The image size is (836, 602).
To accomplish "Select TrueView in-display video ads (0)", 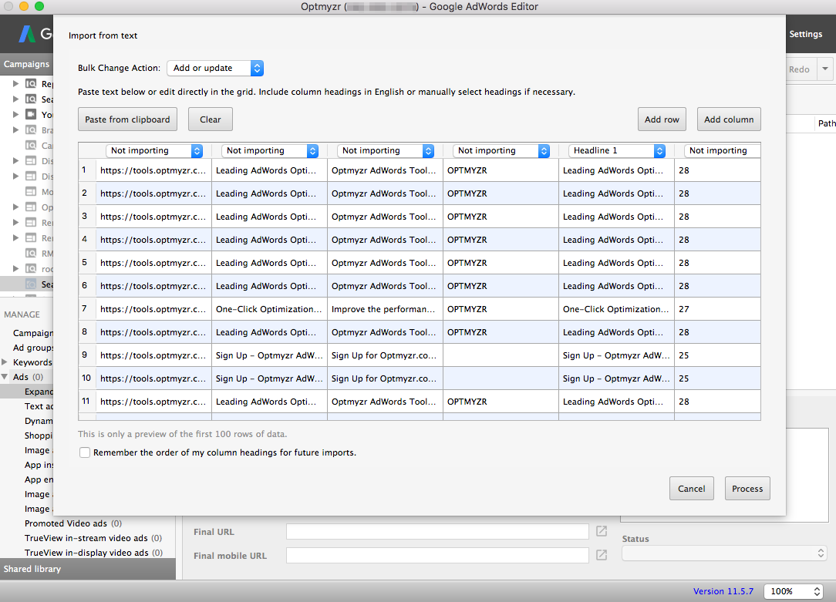I will [93, 553].
